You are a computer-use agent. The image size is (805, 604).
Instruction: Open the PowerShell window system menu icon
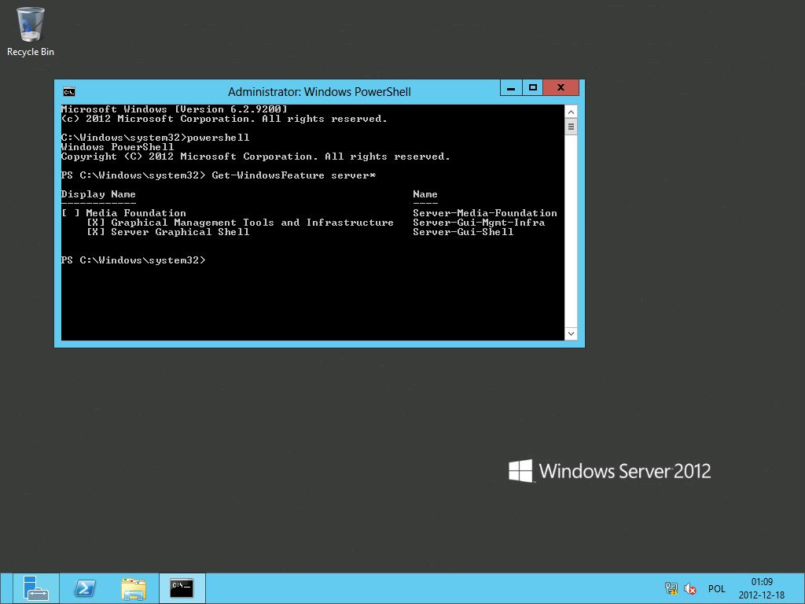[x=69, y=92]
